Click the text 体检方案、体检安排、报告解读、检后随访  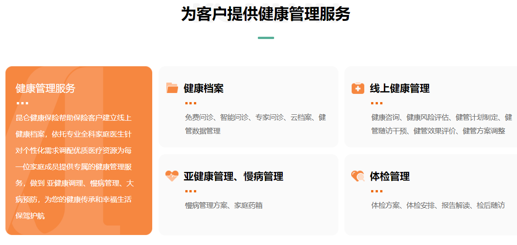click(x=438, y=206)
